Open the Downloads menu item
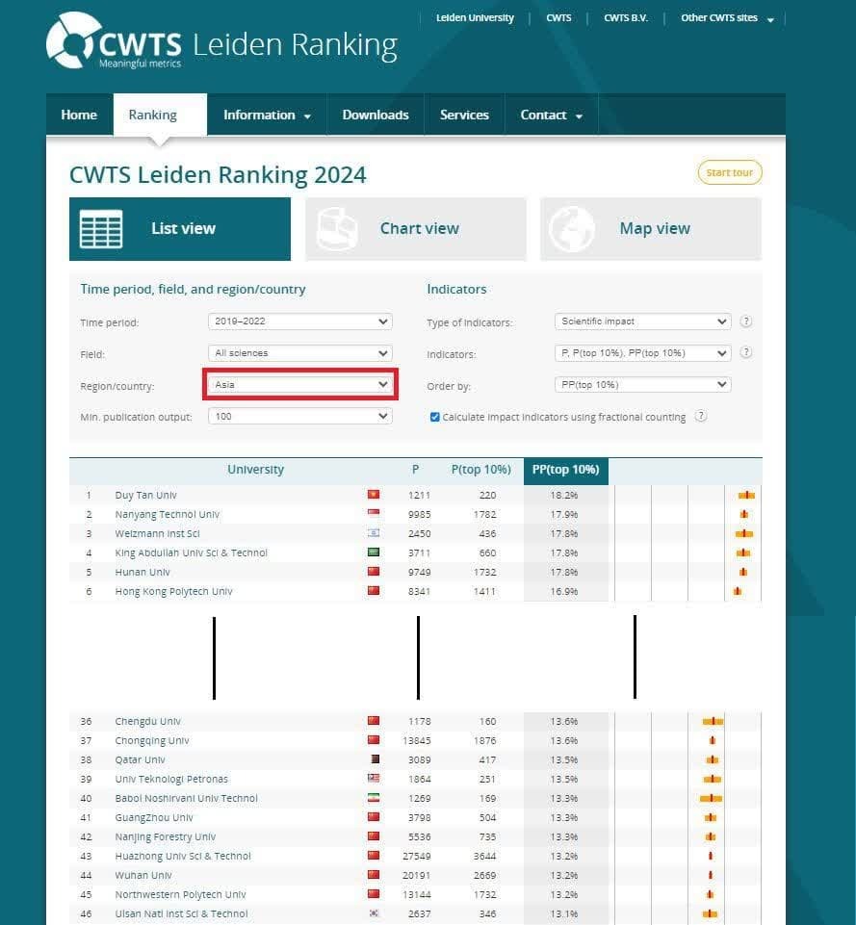This screenshot has height=925, width=856. click(x=376, y=115)
